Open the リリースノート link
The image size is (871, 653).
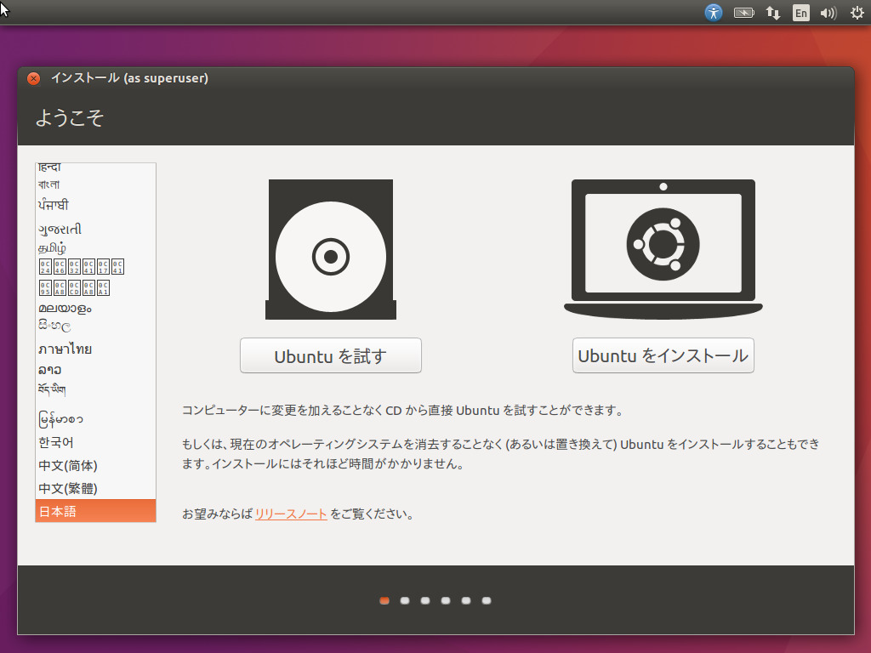tap(291, 514)
